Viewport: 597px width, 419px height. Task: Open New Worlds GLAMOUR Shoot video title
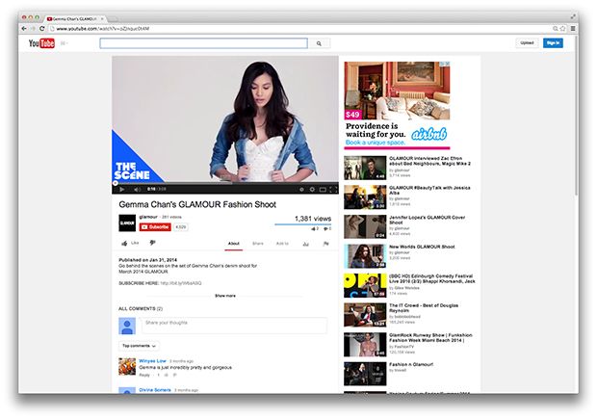(422, 247)
